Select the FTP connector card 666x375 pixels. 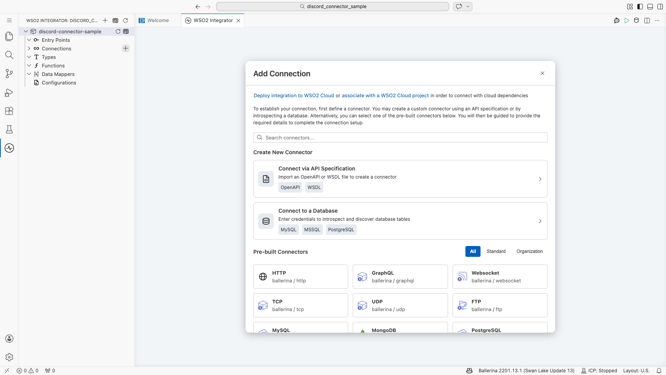[500, 305]
